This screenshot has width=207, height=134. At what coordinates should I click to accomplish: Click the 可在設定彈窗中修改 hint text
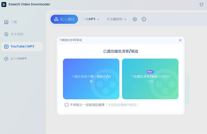pyautogui.click(x=122, y=105)
